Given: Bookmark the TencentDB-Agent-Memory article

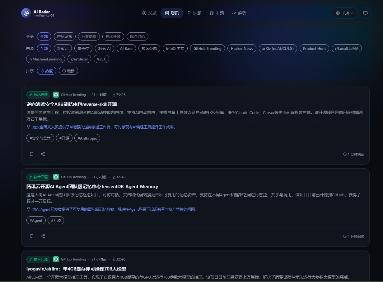Looking at the screenshot, I should [31, 237].
